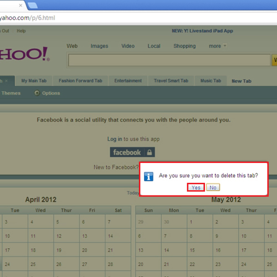This screenshot has width=277, height=277.
Task: Select the Web search category
Action: pos(72,46)
